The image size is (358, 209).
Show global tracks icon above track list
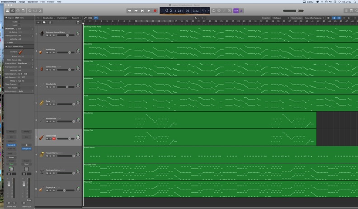[x=78, y=22]
